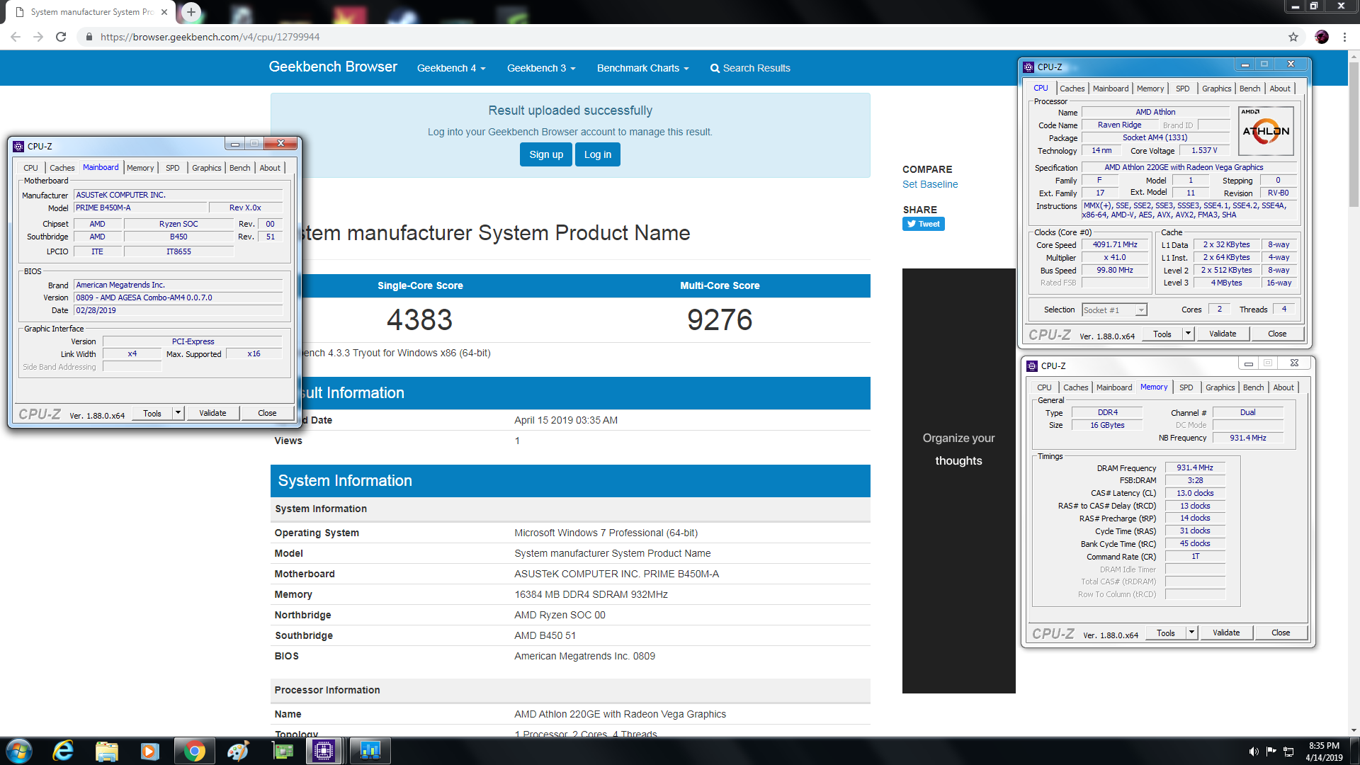Open Chrome three-dot menu
1360x765 pixels.
point(1344,37)
